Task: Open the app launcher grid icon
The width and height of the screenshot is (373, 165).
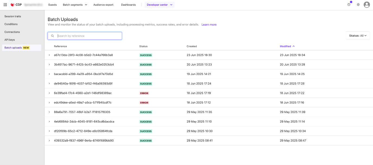Action: (x=5, y=4)
